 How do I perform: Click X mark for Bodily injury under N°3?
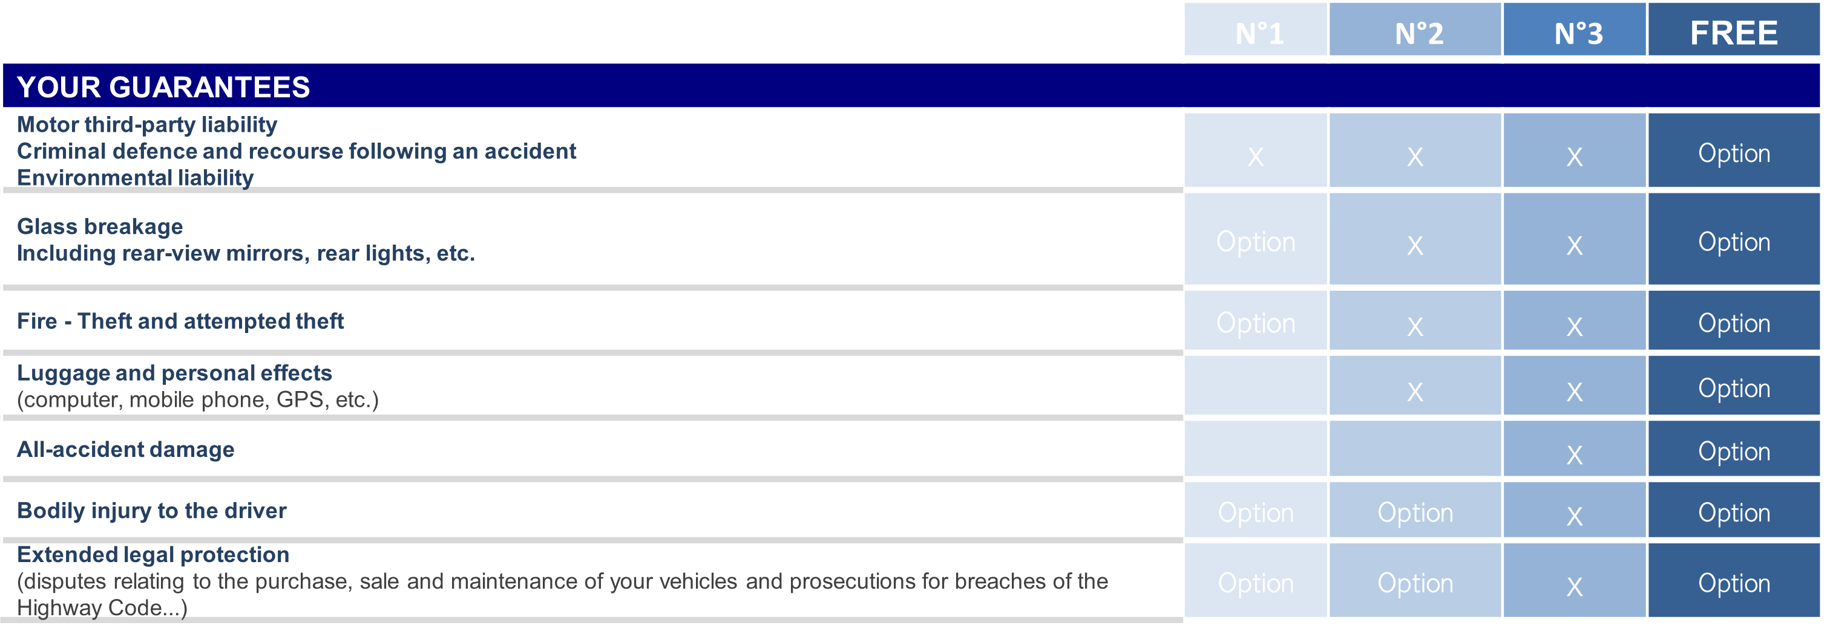pos(1575,516)
